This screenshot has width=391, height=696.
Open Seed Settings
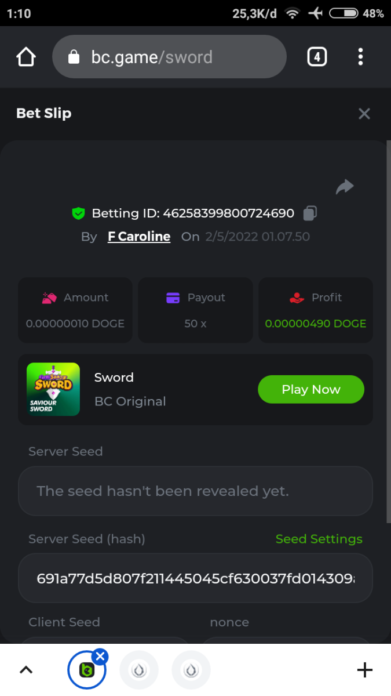pyautogui.click(x=319, y=539)
